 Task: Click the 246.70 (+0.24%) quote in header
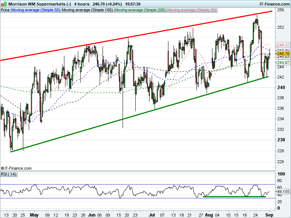coord(107,4)
